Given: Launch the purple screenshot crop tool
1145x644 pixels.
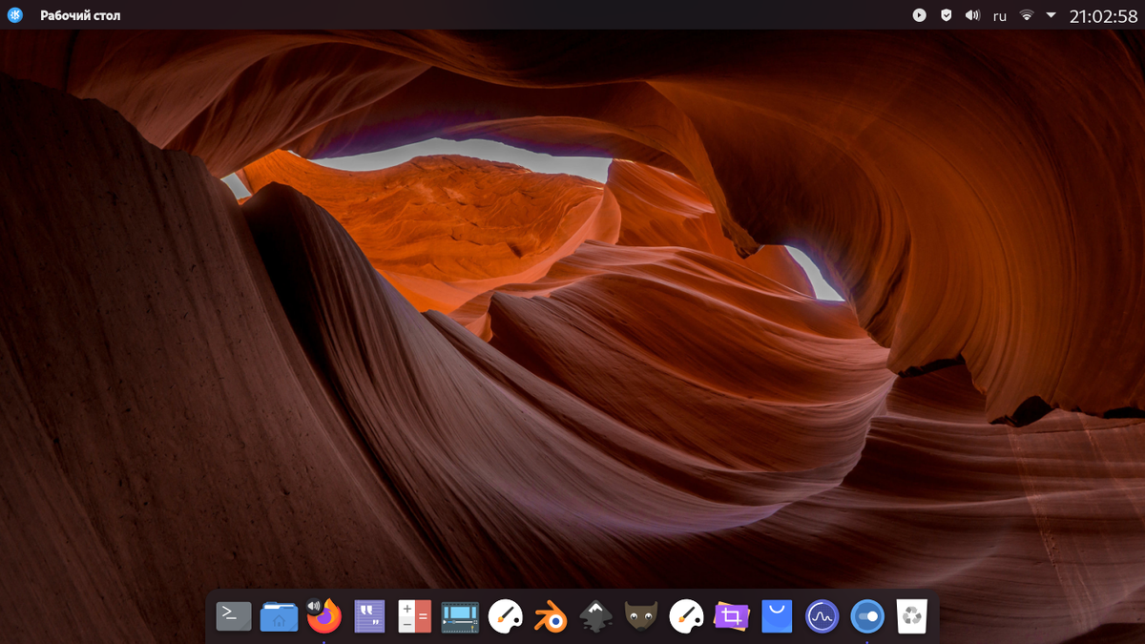Looking at the screenshot, I should 732,616.
